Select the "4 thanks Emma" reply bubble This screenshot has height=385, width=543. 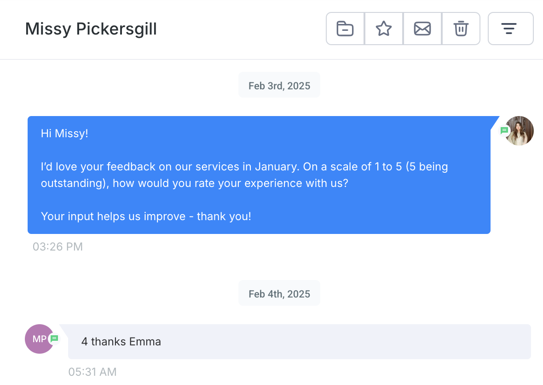(299, 342)
